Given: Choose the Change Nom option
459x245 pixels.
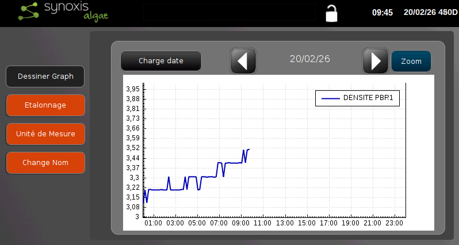Looking at the screenshot, I should [45, 163].
